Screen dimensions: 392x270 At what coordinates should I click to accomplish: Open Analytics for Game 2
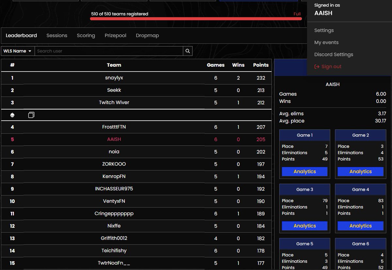tap(361, 172)
